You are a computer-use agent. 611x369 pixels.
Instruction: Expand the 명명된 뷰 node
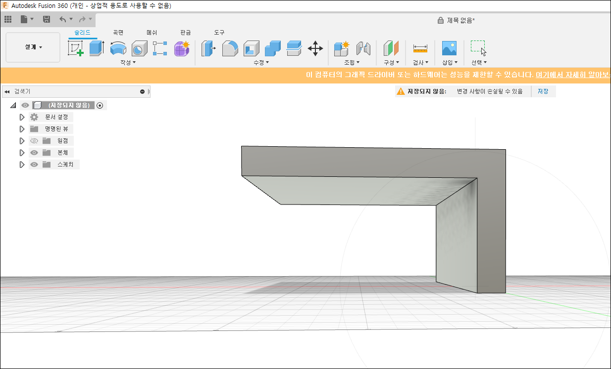(x=22, y=129)
